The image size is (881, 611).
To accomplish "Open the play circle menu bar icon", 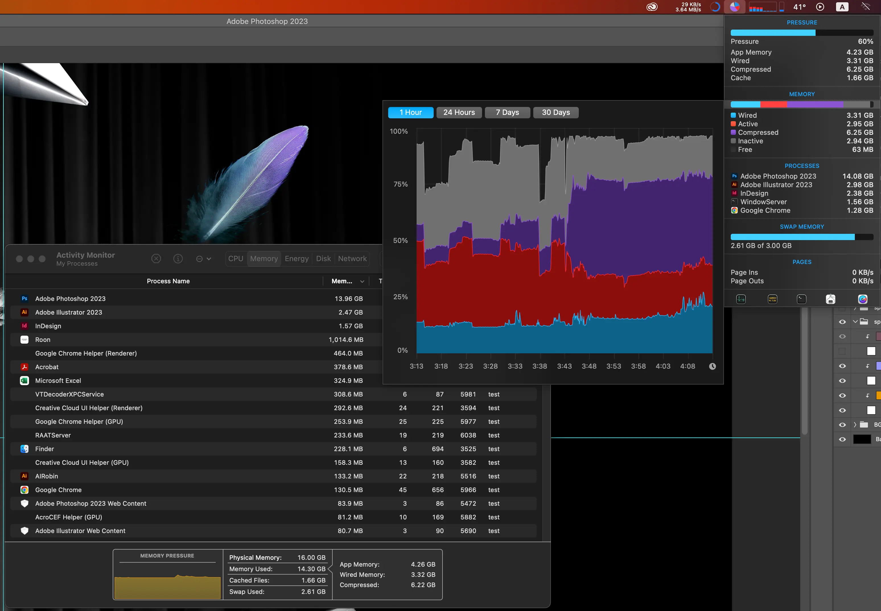I will [820, 7].
